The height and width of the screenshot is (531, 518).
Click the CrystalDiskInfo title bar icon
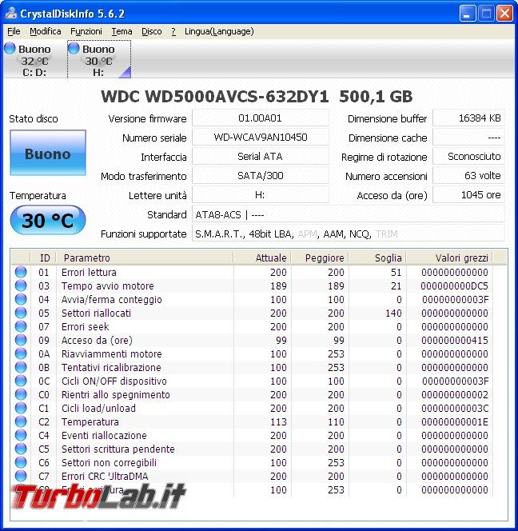[x=11, y=14]
